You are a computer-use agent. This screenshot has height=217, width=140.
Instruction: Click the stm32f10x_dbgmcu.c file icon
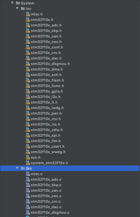click(28, 212)
